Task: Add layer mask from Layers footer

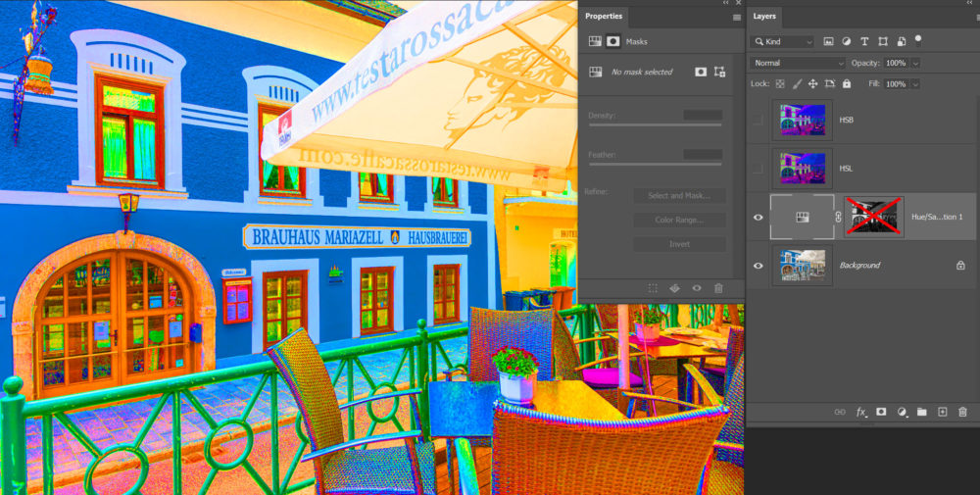Action: click(881, 412)
